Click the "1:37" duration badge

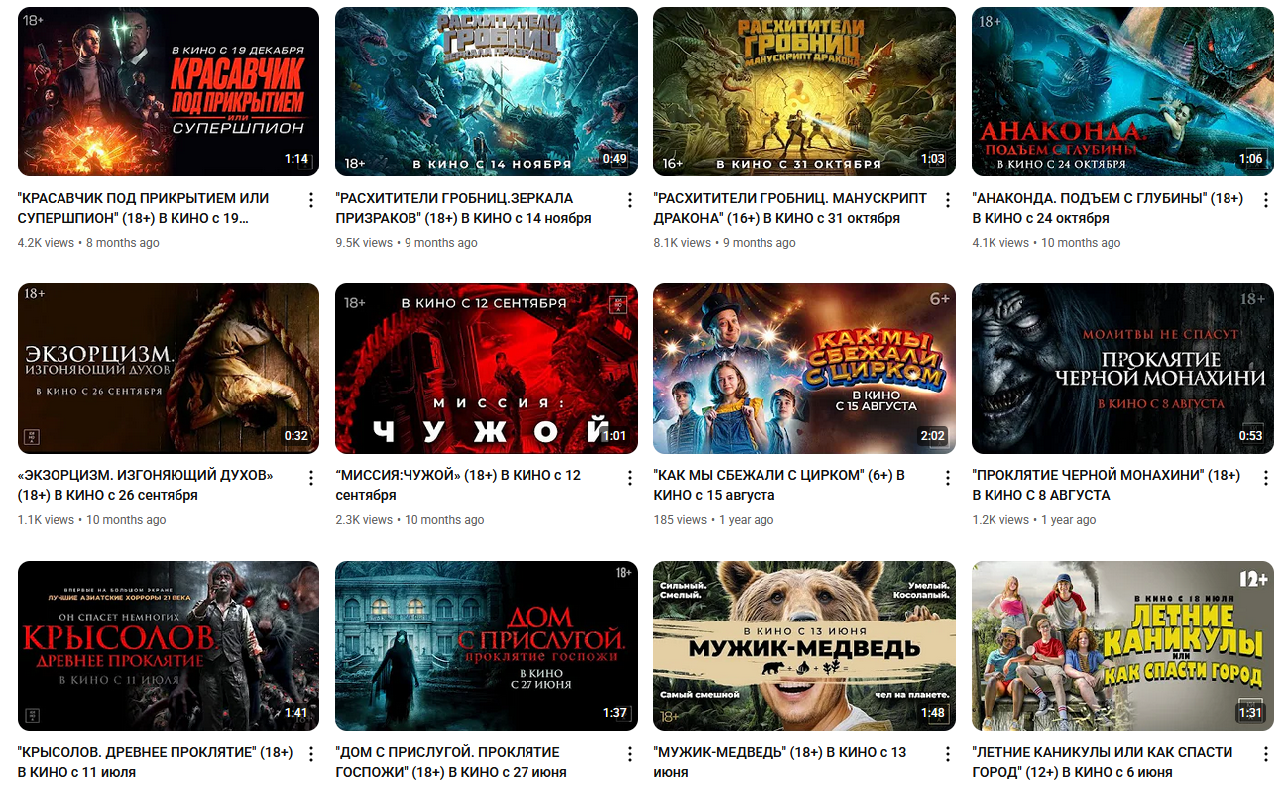(615, 713)
